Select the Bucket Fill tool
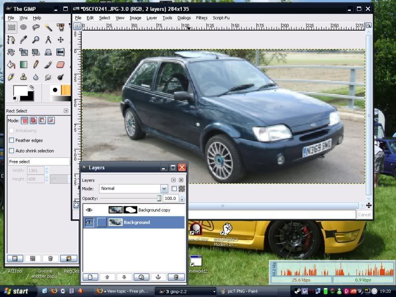396x297 pixels. [x=11, y=65]
